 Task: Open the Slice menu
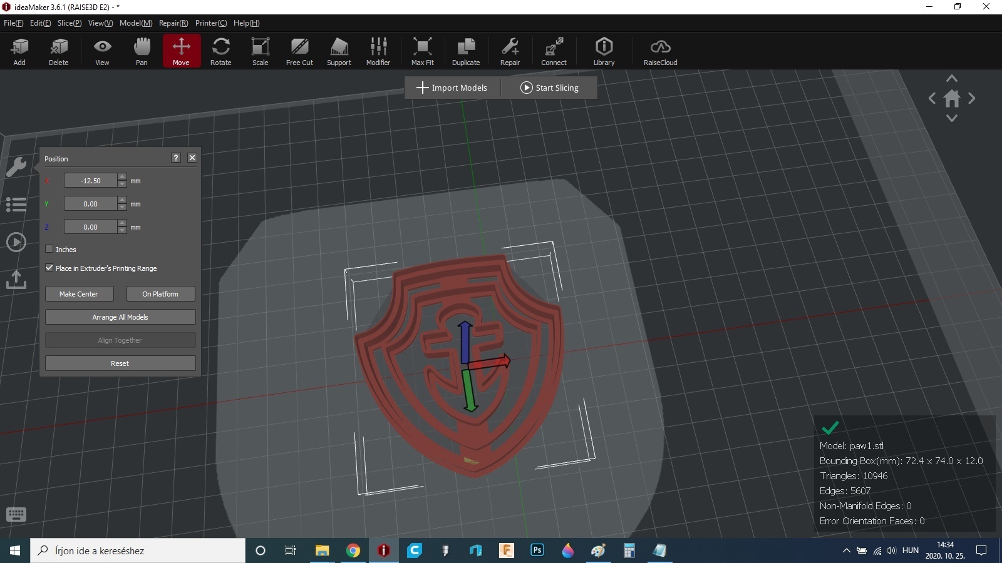click(69, 23)
